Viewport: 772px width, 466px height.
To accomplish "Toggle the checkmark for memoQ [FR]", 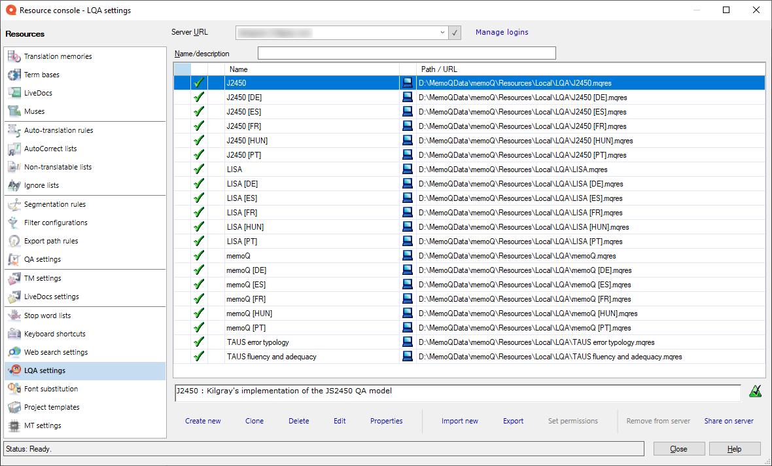I will 199,298.
